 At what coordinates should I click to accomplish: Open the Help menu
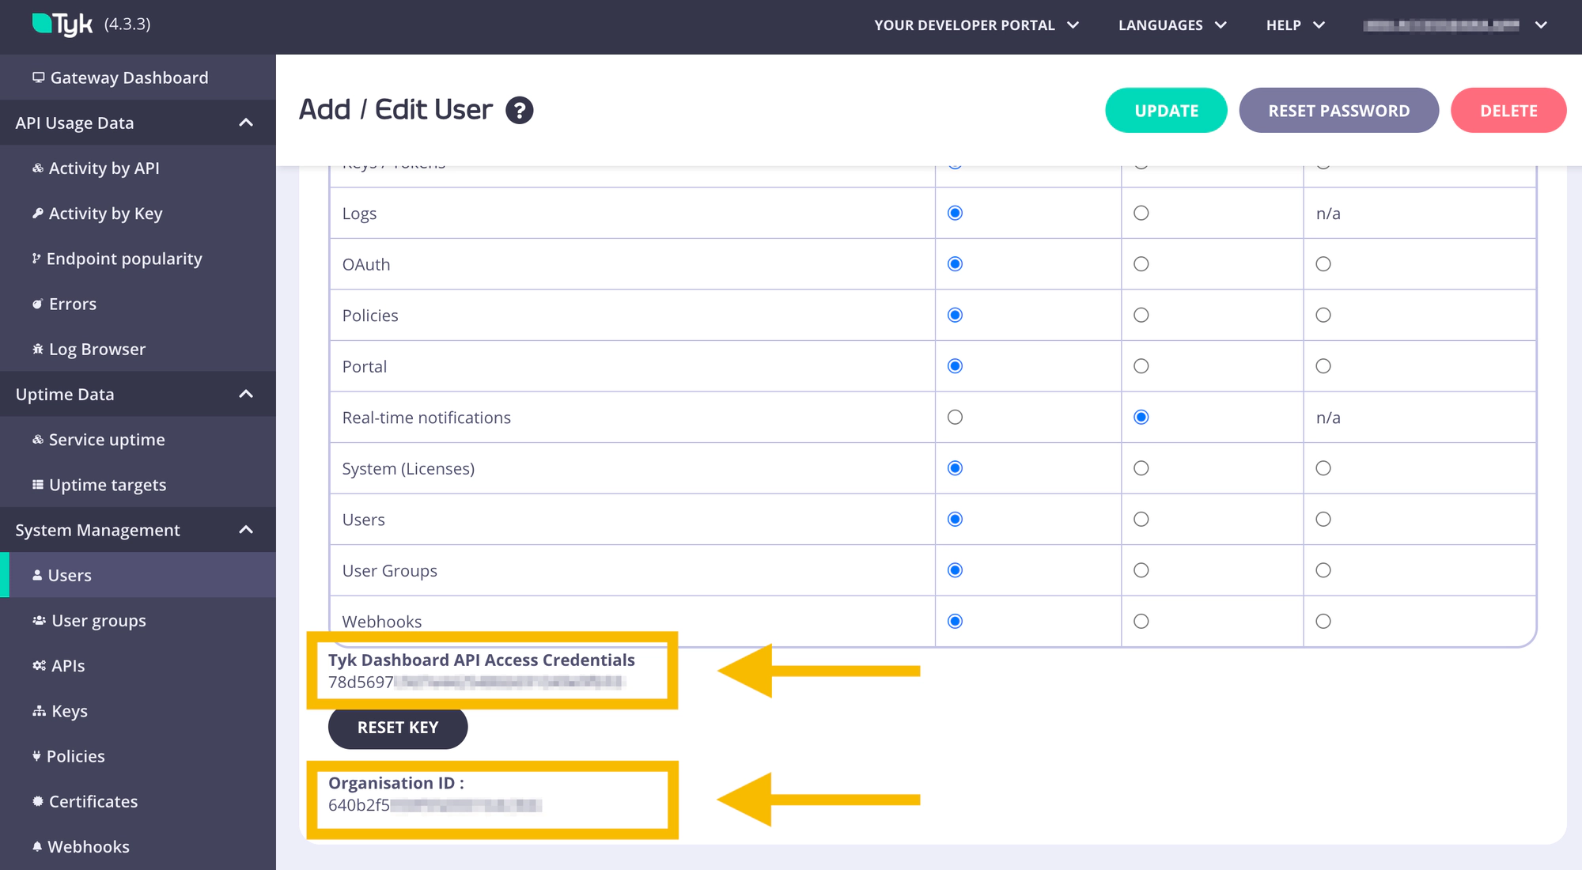1295,25
